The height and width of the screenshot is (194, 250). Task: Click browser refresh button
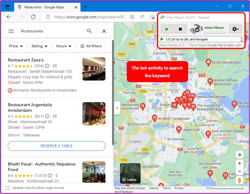tap(33, 17)
